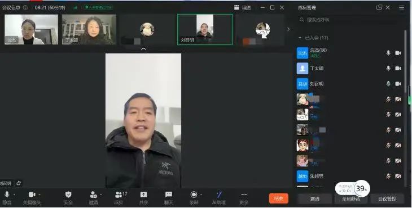Toggle camera for 丁太顺 in list
The image size is (412, 208).
[398, 68]
